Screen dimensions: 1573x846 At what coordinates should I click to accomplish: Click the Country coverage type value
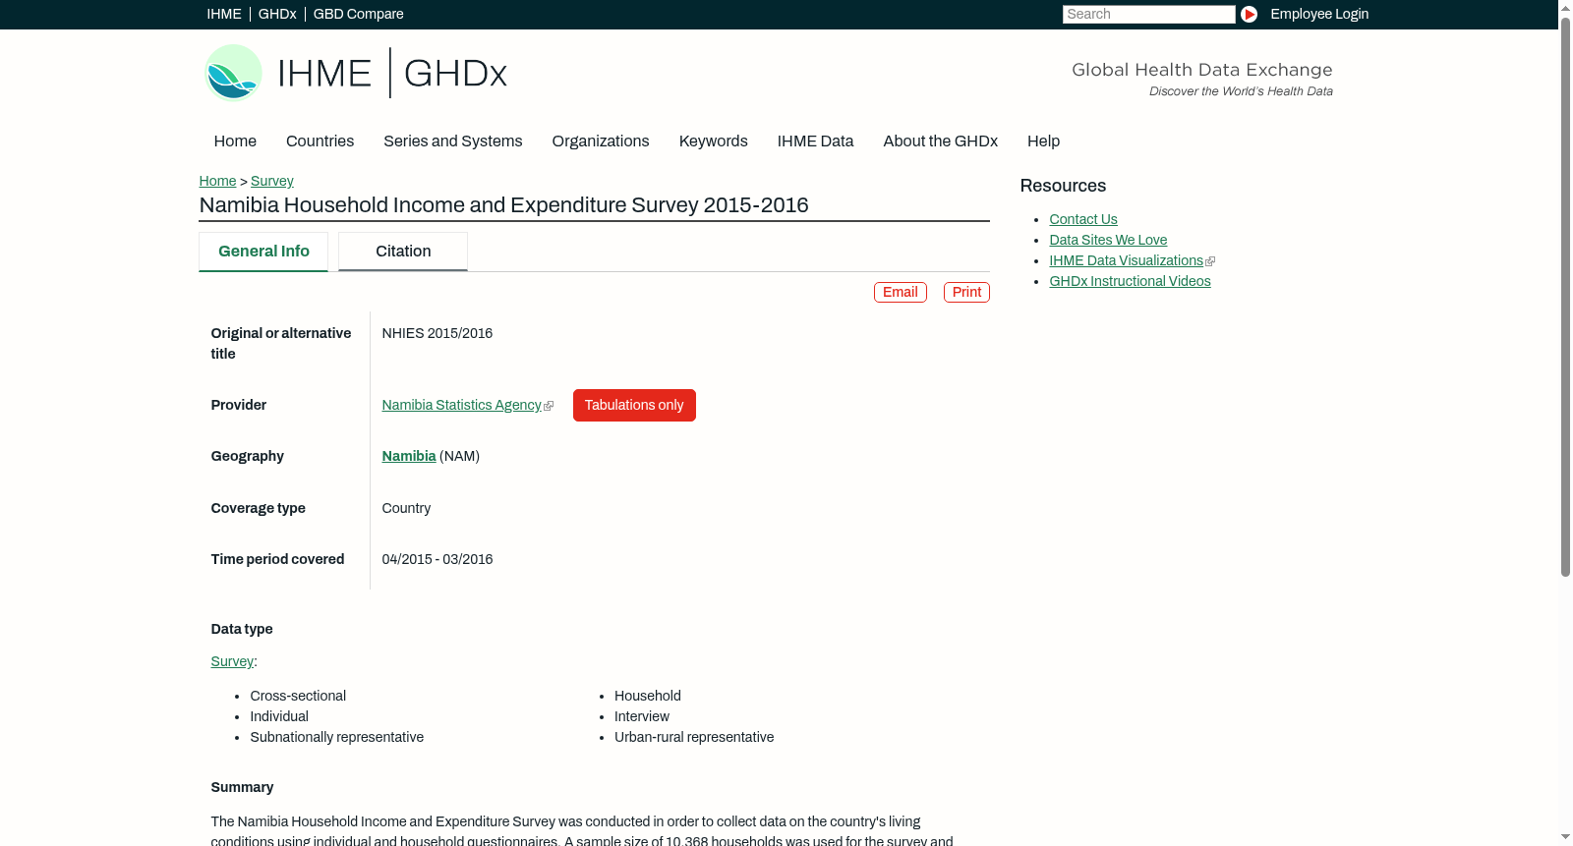406,508
